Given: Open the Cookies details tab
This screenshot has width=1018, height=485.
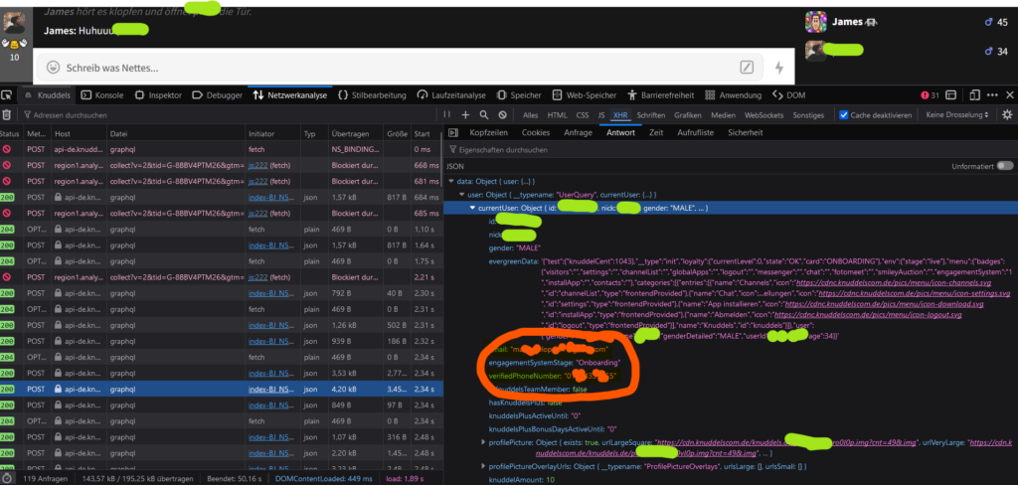Looking at the screenshot, I should pos(536,132).
